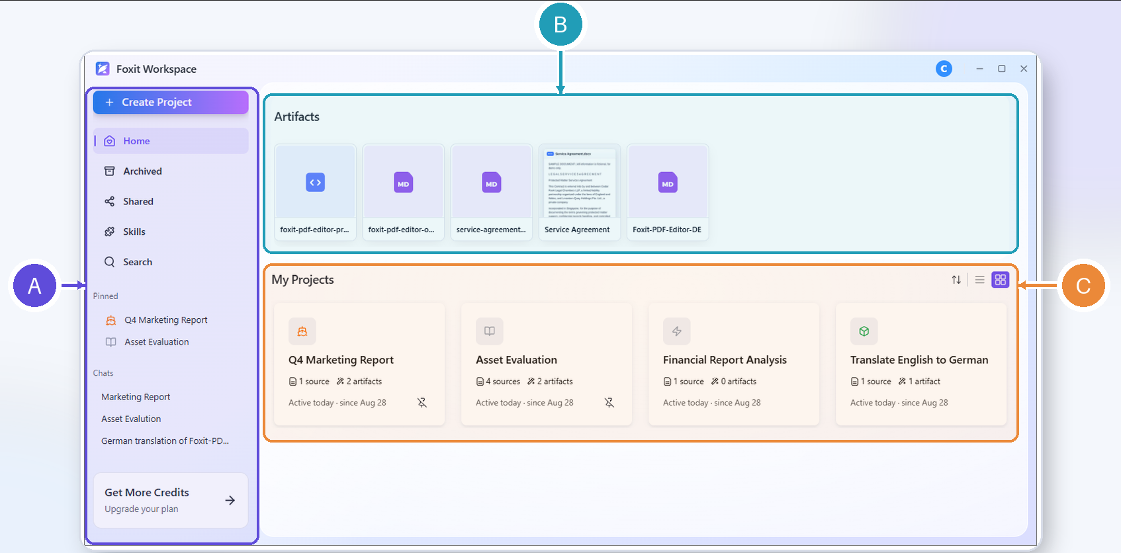
Task: Click the Translate English to German cube icon
Action: 864,331
